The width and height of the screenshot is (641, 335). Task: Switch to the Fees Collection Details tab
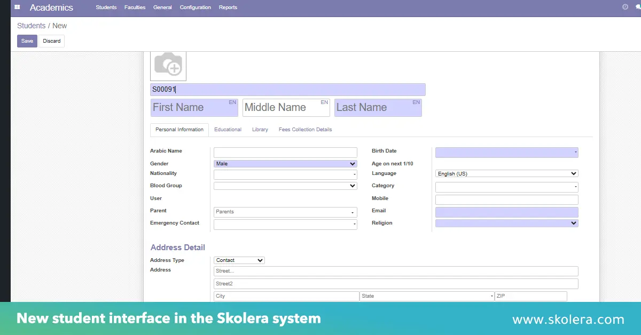[305, 129]
